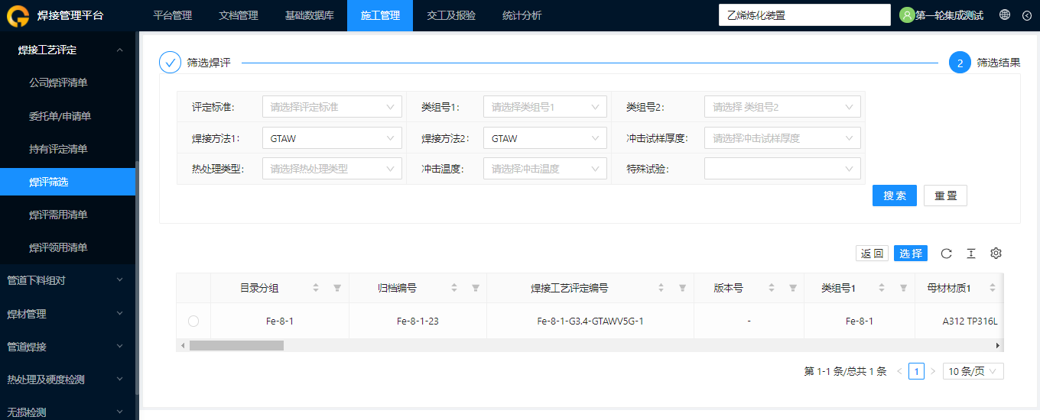The height and width of the screenshot is (420, 1040).
Task: Go to next page arrow
Action: (933, 371)
